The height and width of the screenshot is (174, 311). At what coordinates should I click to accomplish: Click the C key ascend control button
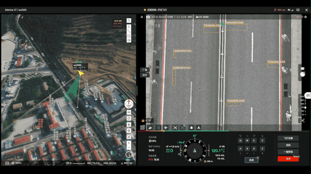click(x=262, y=141)
